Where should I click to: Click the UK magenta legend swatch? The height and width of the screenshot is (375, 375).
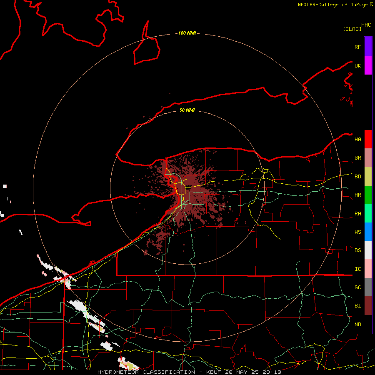pyautogui.click(x=368, y=65)
